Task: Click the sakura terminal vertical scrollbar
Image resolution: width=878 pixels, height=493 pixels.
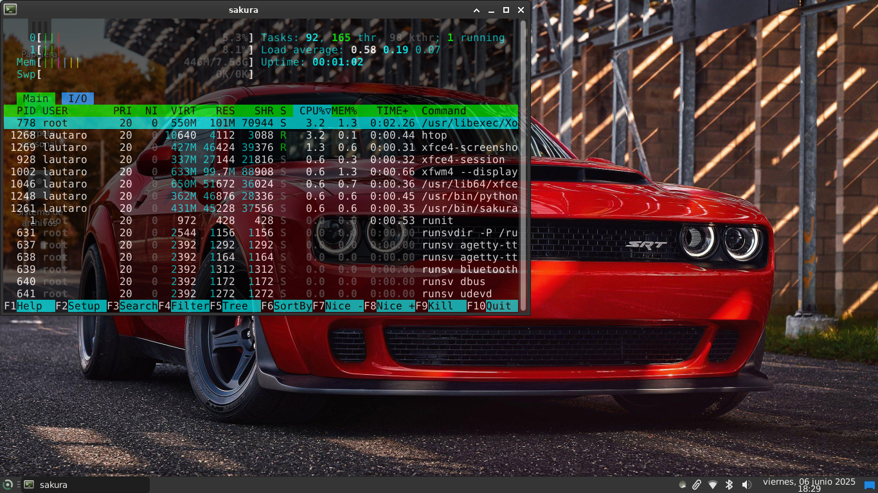Action: (523, 166)
